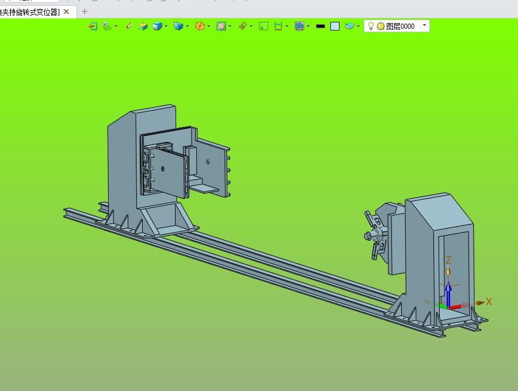Click the sketch/selection filter icon
Screen dimensions: 518x391
107,26
